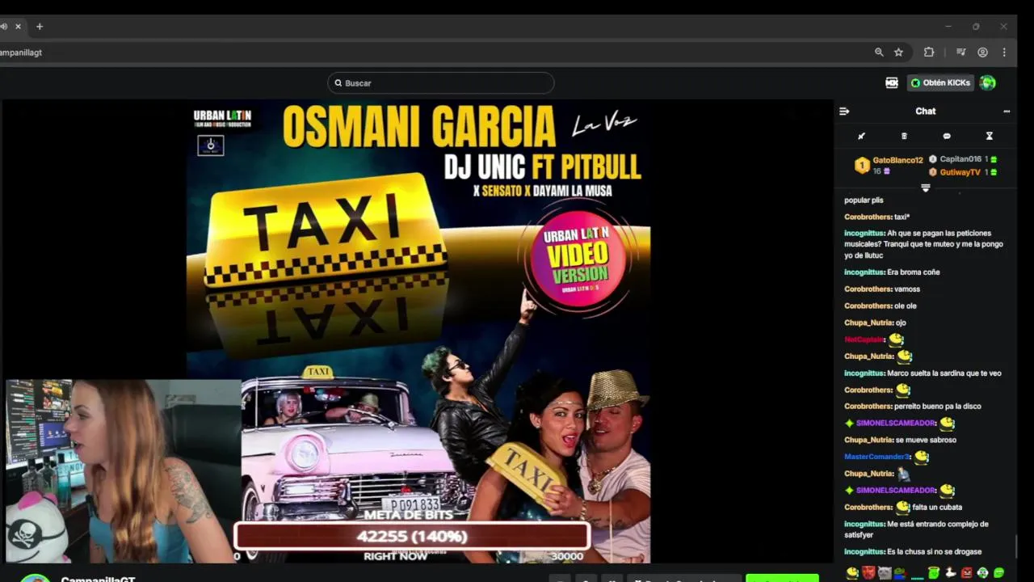Click the message 'perreito bueno pa la disco'

tap(938, 407)
